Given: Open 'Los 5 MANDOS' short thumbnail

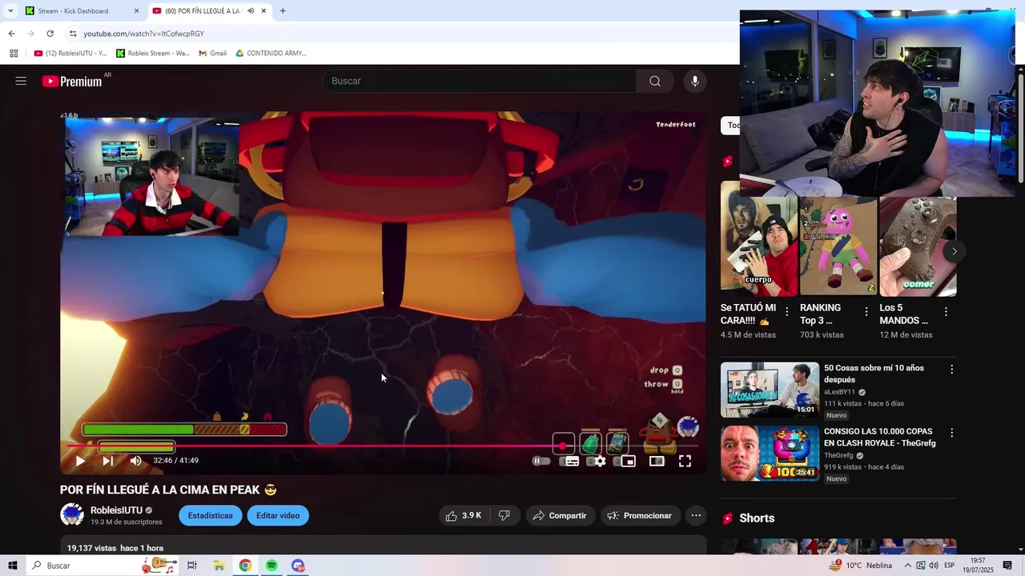Looking at the screenshot, I should 918,246.
